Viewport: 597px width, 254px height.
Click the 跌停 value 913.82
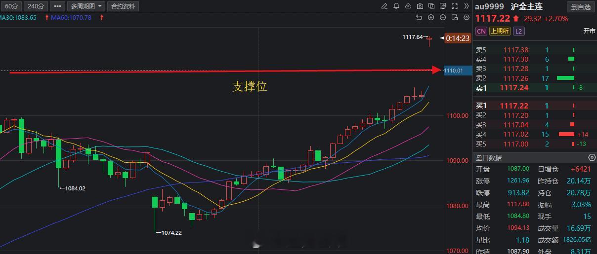click(x=518, y=193)
